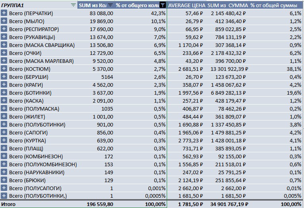Expand the Всего (ПЕРЧАТКИ) row

pyautogui.click(x=4, y=13)
